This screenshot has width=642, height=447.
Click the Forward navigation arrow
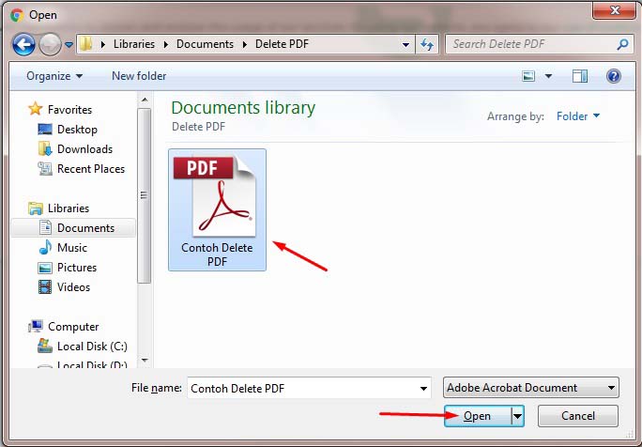pos(50,44)
